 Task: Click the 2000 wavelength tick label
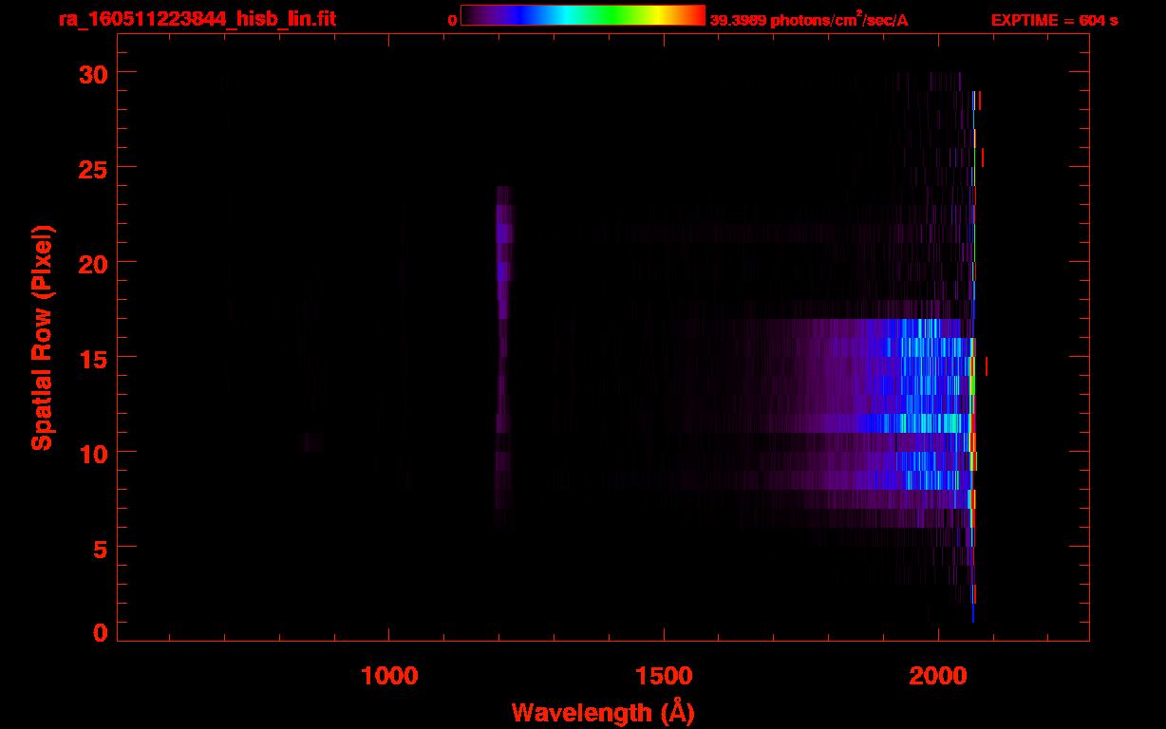click(x=937, y=675)
